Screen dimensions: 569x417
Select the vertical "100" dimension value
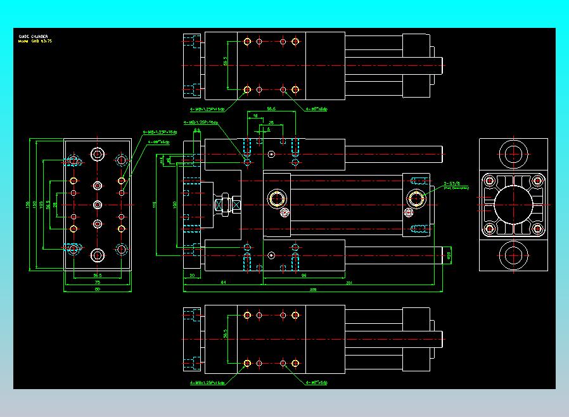click(x=174, y=205)
